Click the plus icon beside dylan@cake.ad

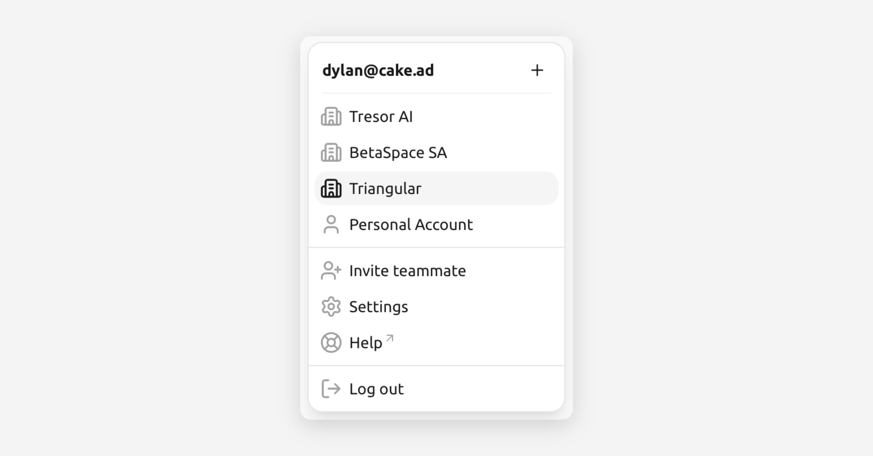click(537, 70)
